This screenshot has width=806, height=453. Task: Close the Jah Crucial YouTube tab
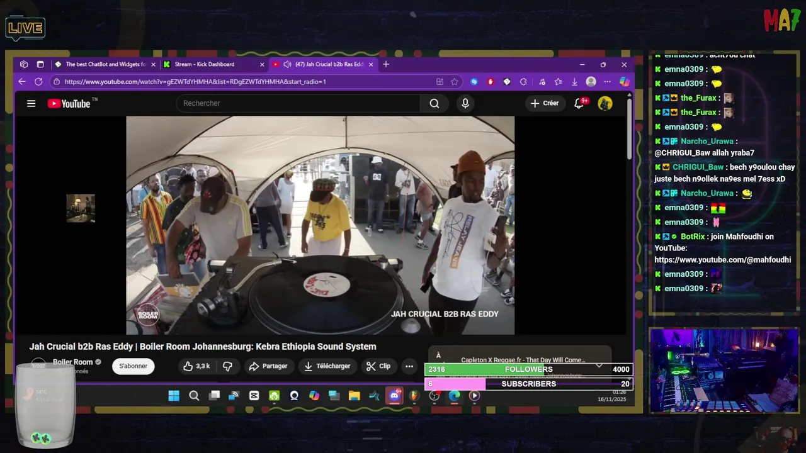click(371, 64)
